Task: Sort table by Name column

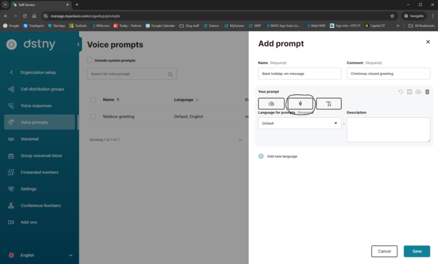Action: tap(111, 100)
